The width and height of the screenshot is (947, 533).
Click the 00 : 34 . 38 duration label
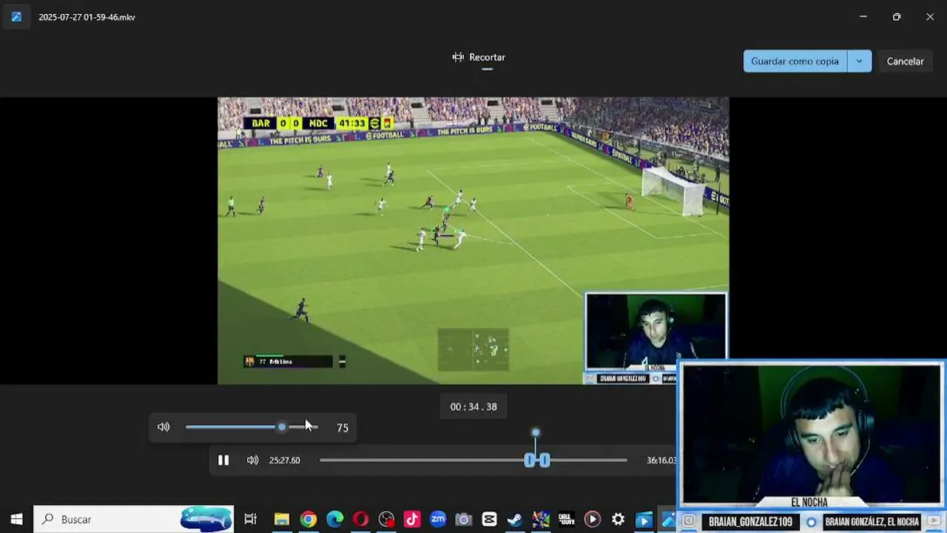pos(473,406)
